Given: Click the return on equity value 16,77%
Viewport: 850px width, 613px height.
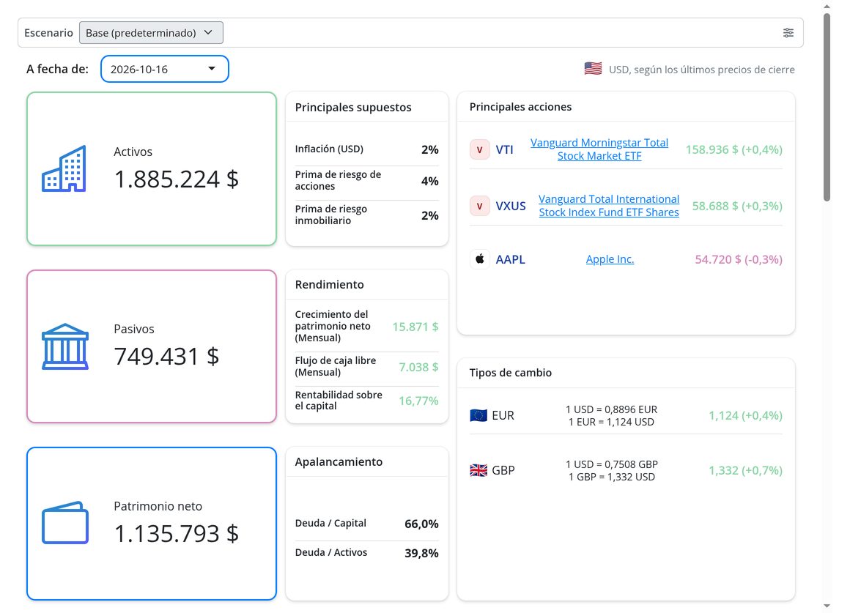Looking at the screenshot, I should pyautogui.click(x=418, y=401).
